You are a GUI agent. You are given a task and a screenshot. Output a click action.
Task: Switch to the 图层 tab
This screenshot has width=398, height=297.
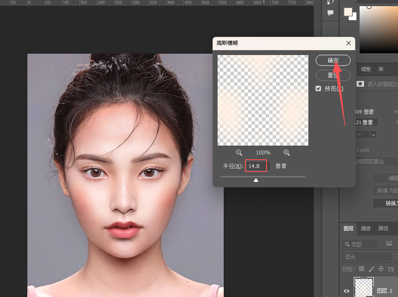click(x=349, y=228)
